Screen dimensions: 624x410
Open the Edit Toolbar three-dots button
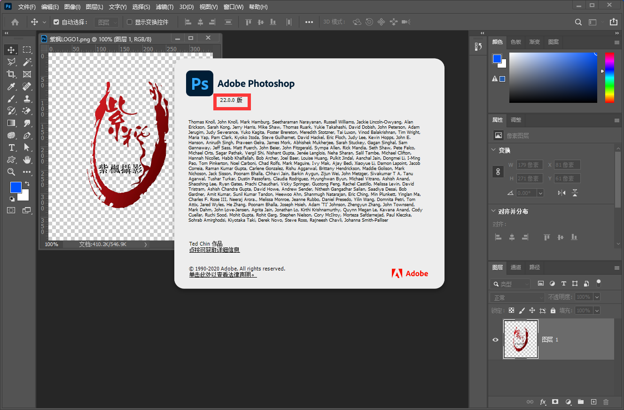coord(27,172)
